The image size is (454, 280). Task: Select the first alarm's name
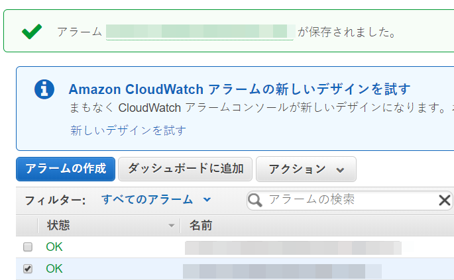(292, 248)
